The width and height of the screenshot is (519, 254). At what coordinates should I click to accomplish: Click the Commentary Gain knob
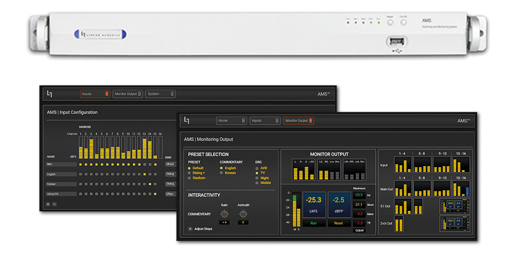click(225, 214)
